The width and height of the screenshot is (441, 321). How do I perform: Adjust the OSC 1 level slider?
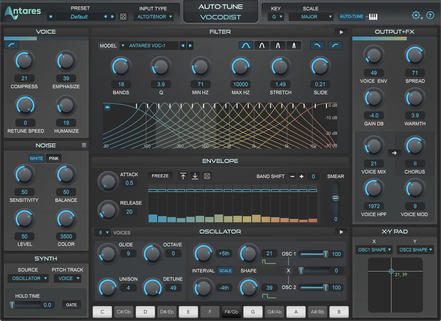[325, 254]
